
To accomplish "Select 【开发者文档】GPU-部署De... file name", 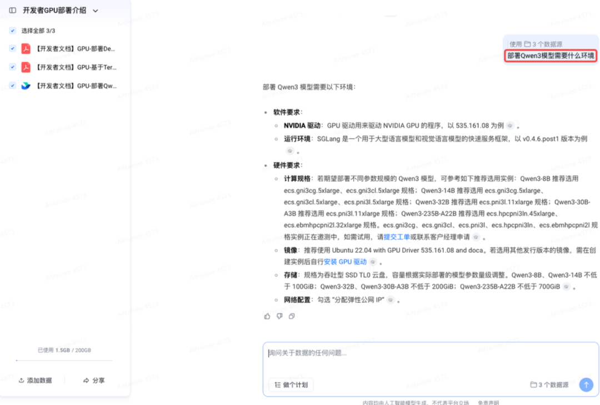I will pyautogui.click(x=75, y=48).
